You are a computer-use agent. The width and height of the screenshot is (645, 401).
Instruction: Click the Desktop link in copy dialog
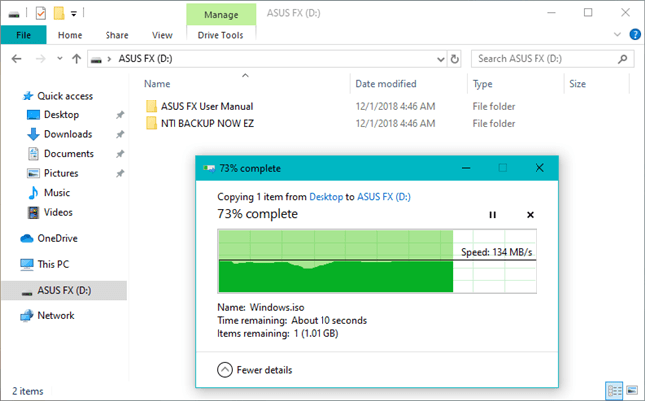pos(325,197)
